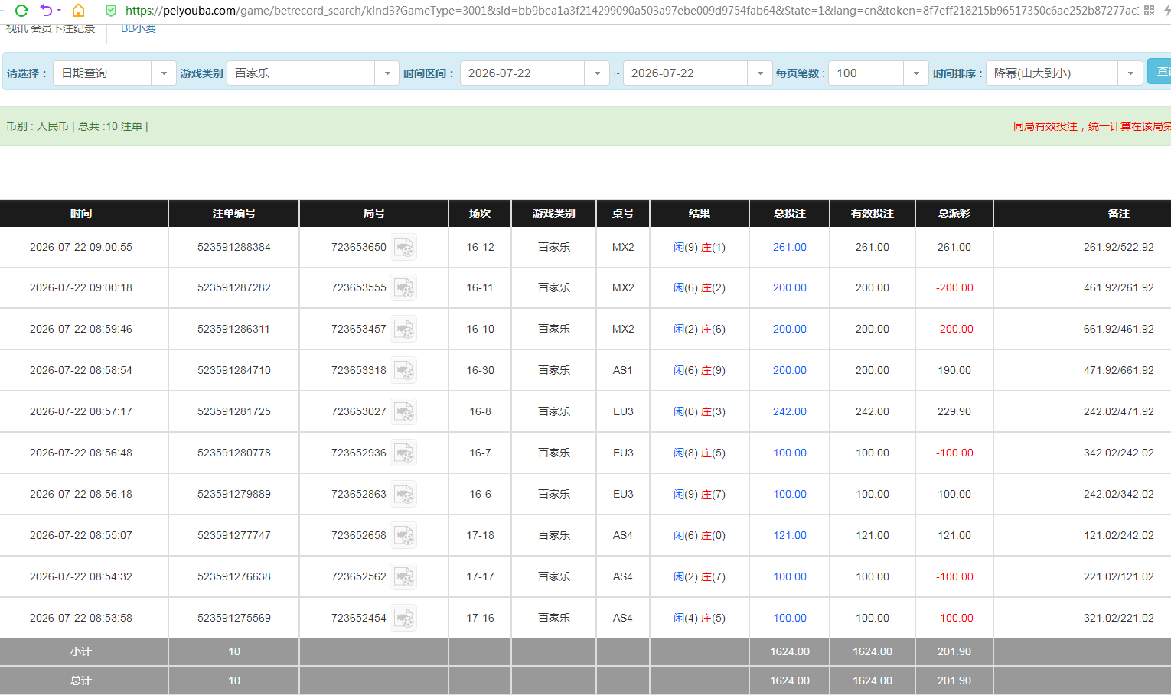Click the blue 查询 search button
1171x695 pixels.
pyautogui.click(x=1160, y=72)
